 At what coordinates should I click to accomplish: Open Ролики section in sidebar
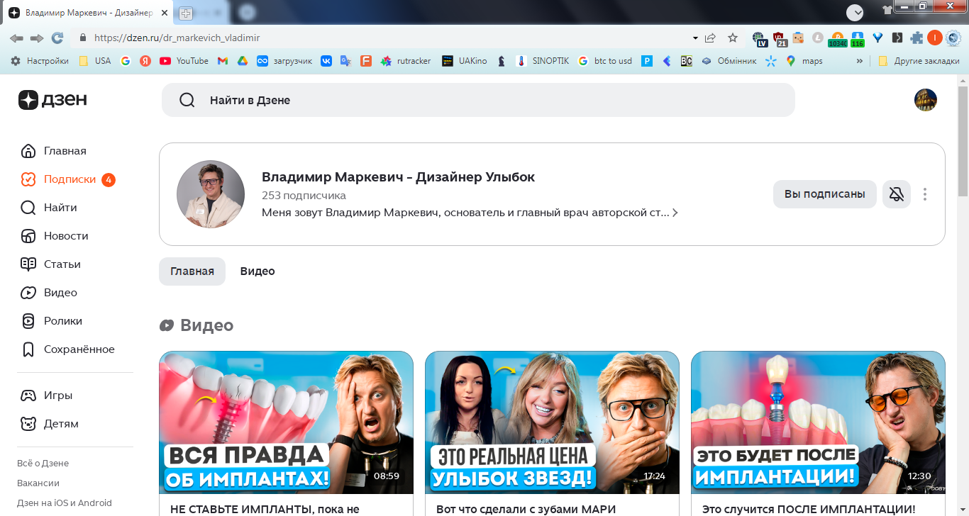click(x=52, y=321)
